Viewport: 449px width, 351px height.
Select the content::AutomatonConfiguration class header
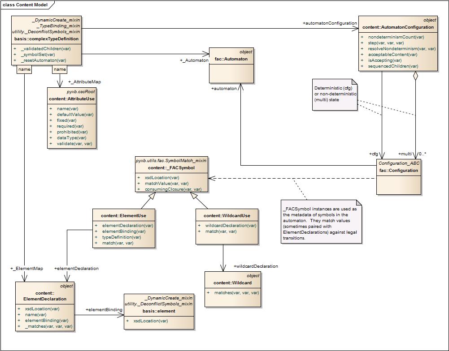tap(398, 27)
